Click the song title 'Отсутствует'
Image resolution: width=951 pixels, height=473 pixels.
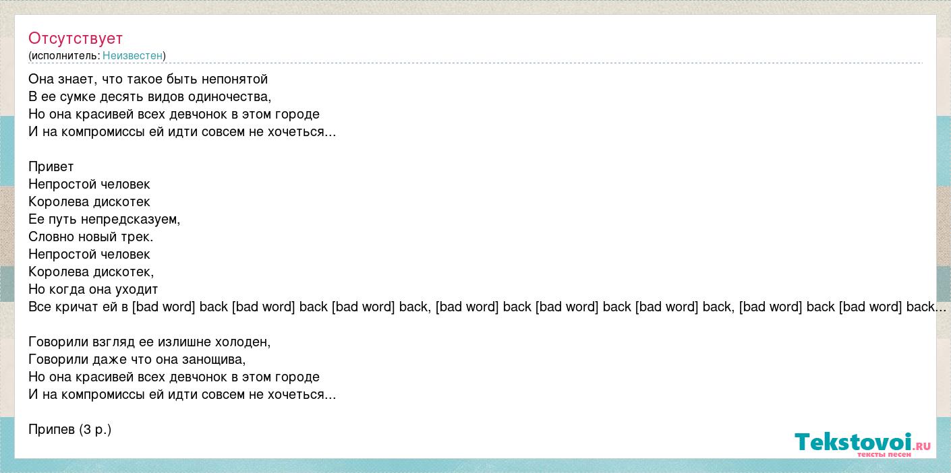point(76,38)
